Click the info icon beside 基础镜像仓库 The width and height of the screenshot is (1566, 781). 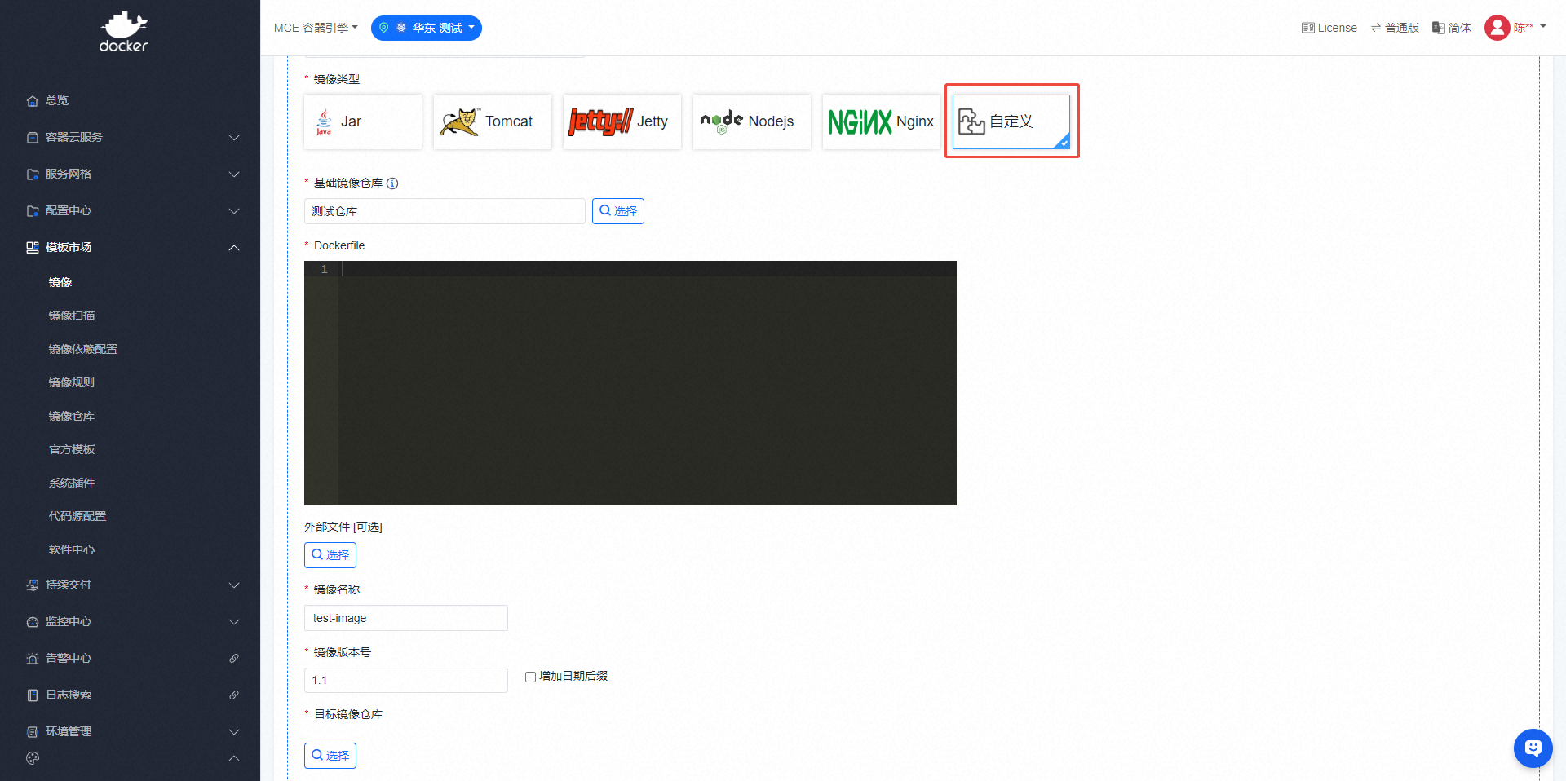click(x=392, y=183)
